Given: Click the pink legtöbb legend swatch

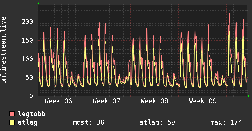Looking at the screenshot, I should pos(12,114).
